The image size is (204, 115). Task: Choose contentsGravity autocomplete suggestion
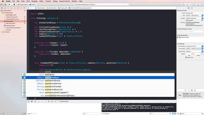[98, 89]
